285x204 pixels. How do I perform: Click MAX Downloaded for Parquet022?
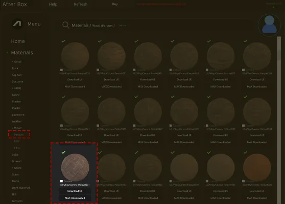[x=184, y=86]
